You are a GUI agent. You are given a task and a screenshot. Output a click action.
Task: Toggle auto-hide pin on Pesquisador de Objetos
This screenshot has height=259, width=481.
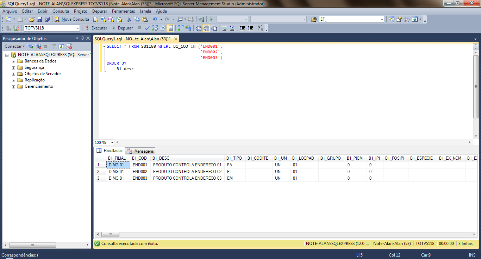click(83, 38)
